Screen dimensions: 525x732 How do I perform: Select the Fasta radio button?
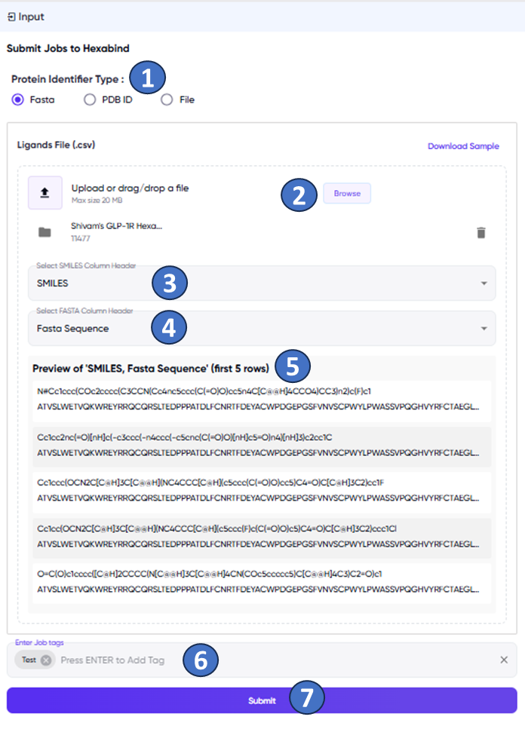18,100
